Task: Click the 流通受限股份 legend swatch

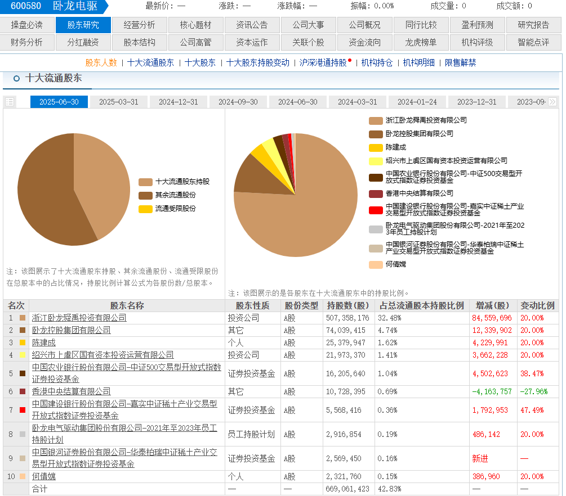Action: (x=145, y=209)
